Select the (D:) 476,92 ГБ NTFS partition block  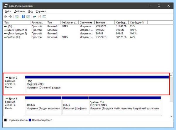(97, 85)
